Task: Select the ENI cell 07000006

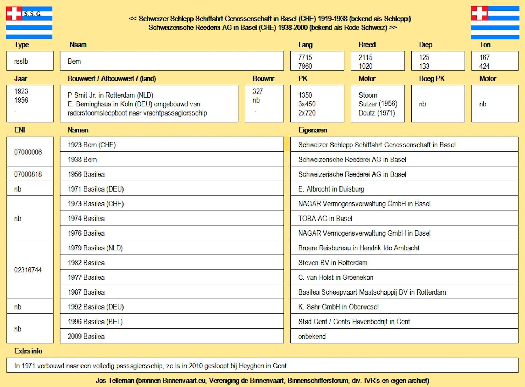Action: click(x=30, y=152)
